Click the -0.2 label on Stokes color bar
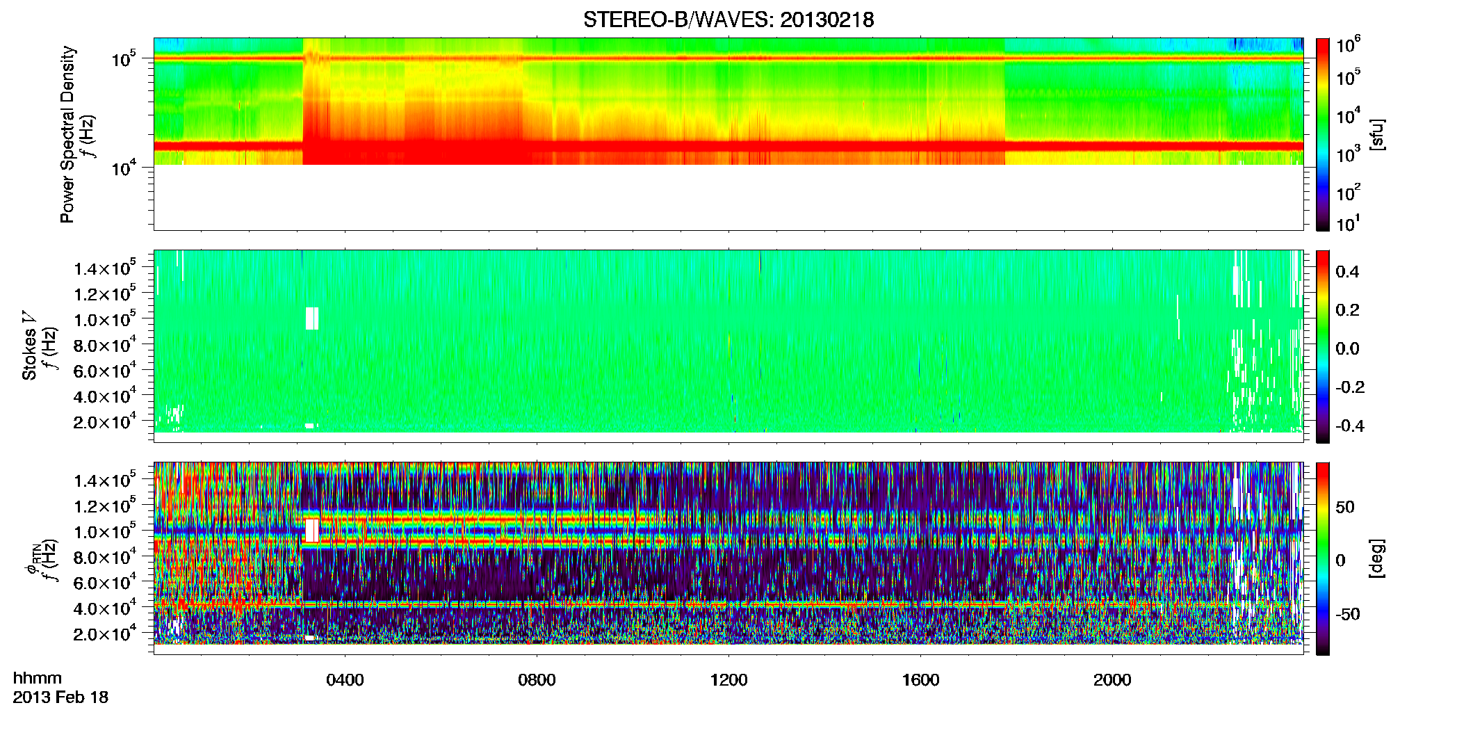The height and width of the screenshot is (751, 1457). 1350,387
